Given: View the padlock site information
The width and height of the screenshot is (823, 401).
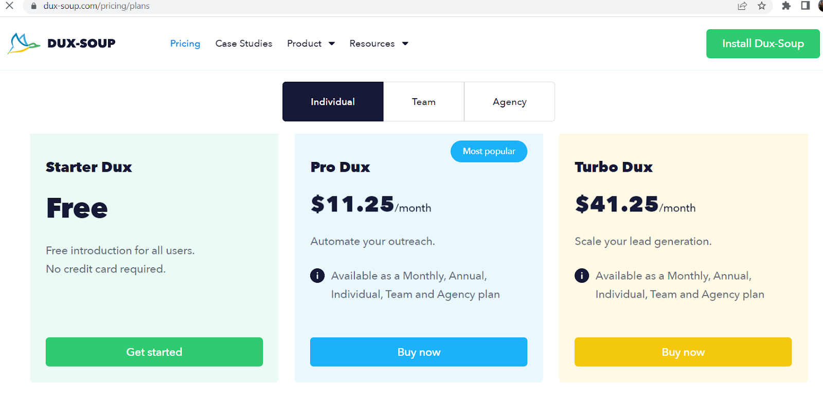Looking at the screenshot, I should pos(34,6).
